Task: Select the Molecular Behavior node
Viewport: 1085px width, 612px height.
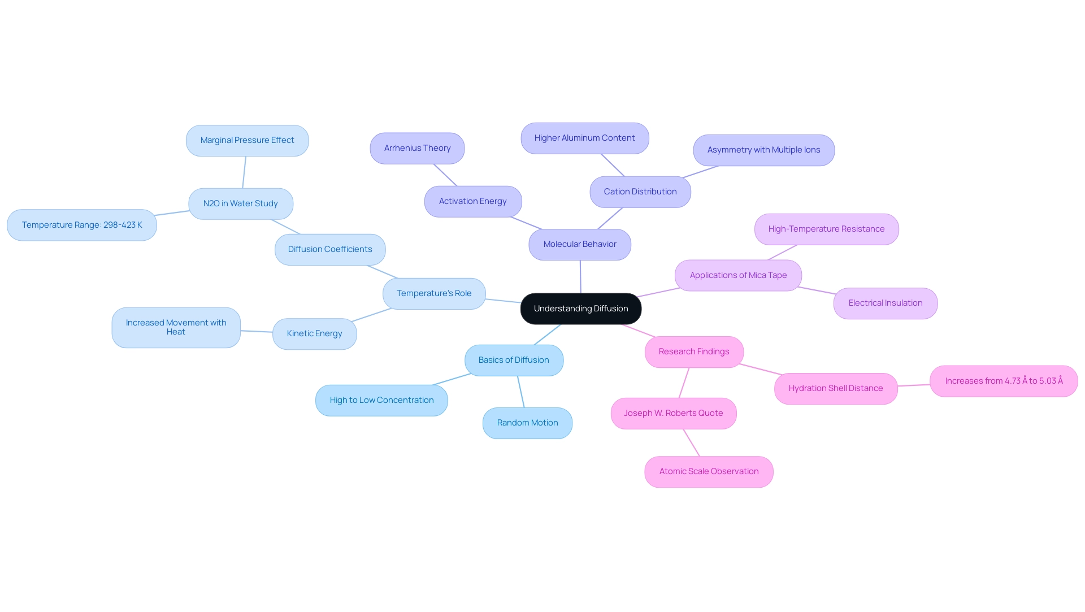Action: [x=580, y=244]
